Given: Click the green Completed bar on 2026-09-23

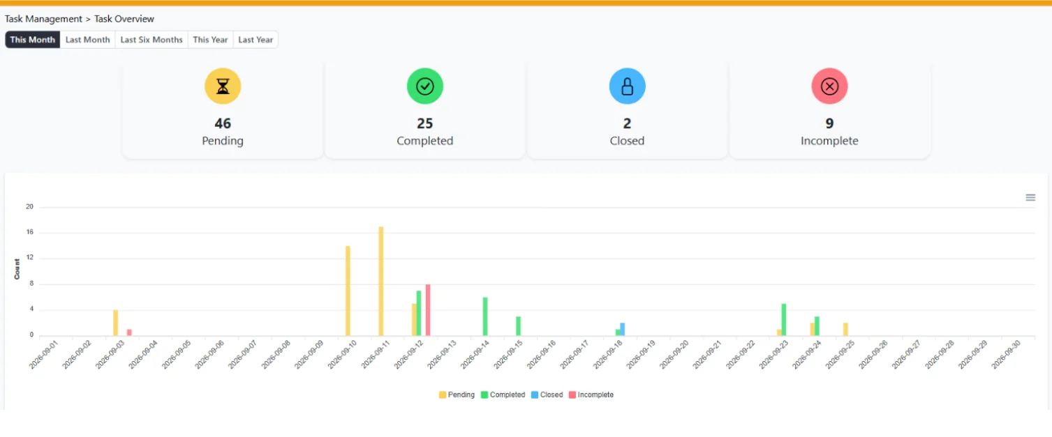Looking at the screenshot, I should click(784, 320).
